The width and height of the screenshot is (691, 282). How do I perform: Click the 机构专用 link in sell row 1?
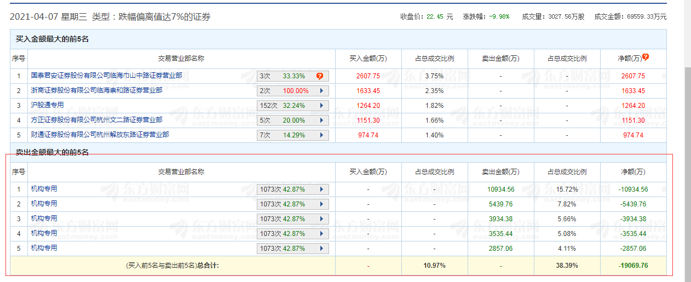44,189
